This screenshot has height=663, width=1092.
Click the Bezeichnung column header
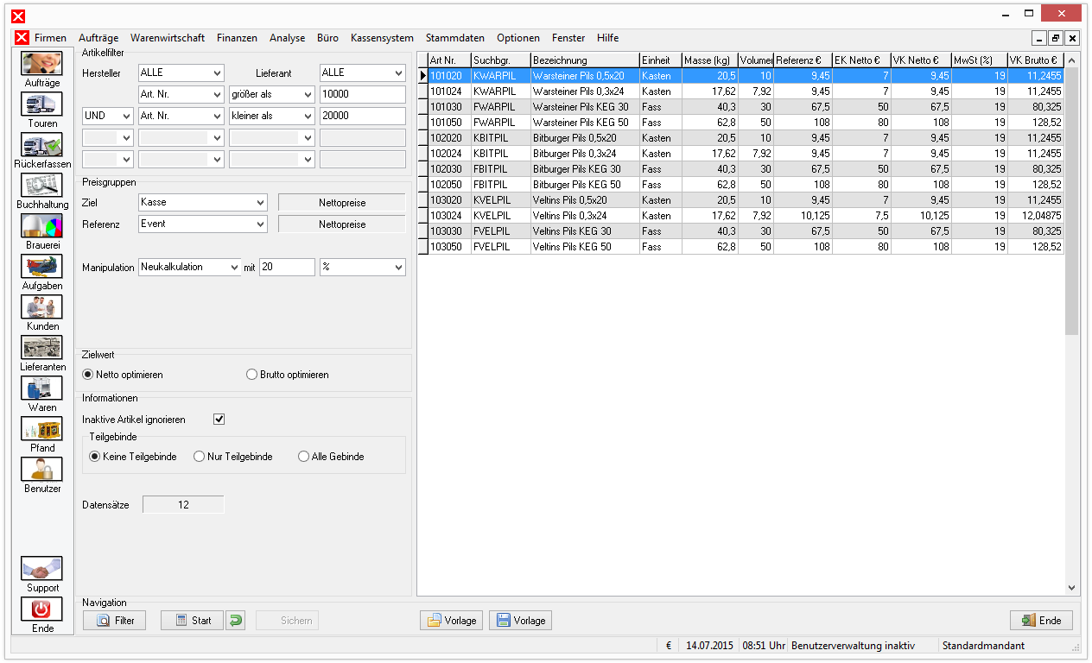point(585,60)
